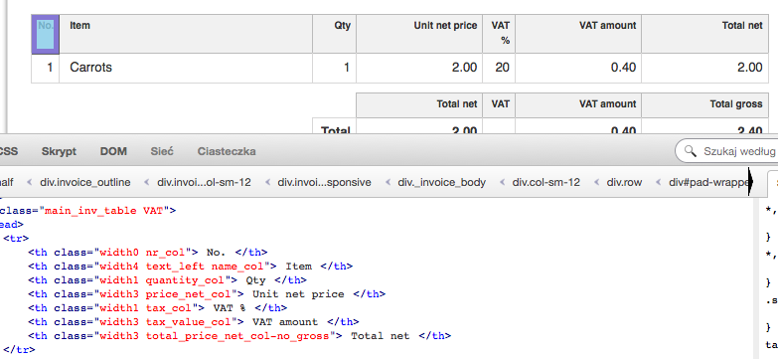Select div.col-sm-12 breadcrumb item
Screen dimensions: 778x359
tap(545, 182)
